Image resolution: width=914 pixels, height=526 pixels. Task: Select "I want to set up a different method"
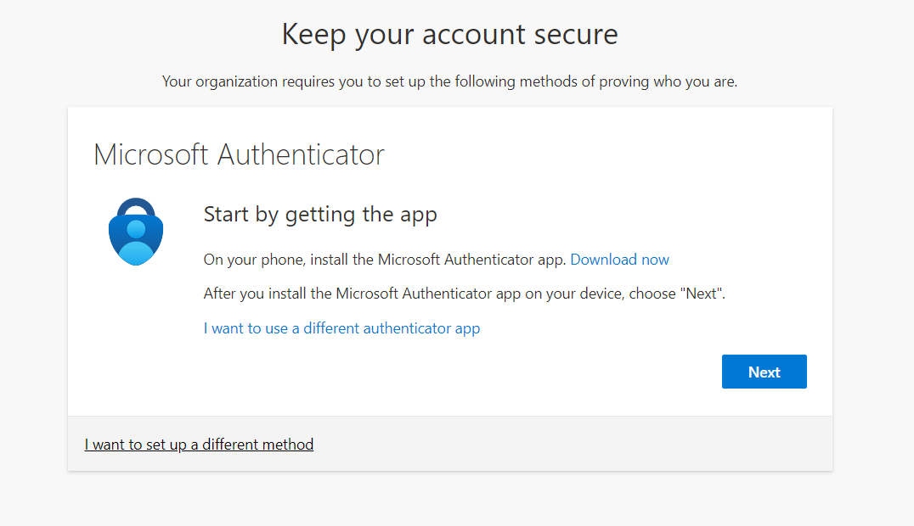199,445
